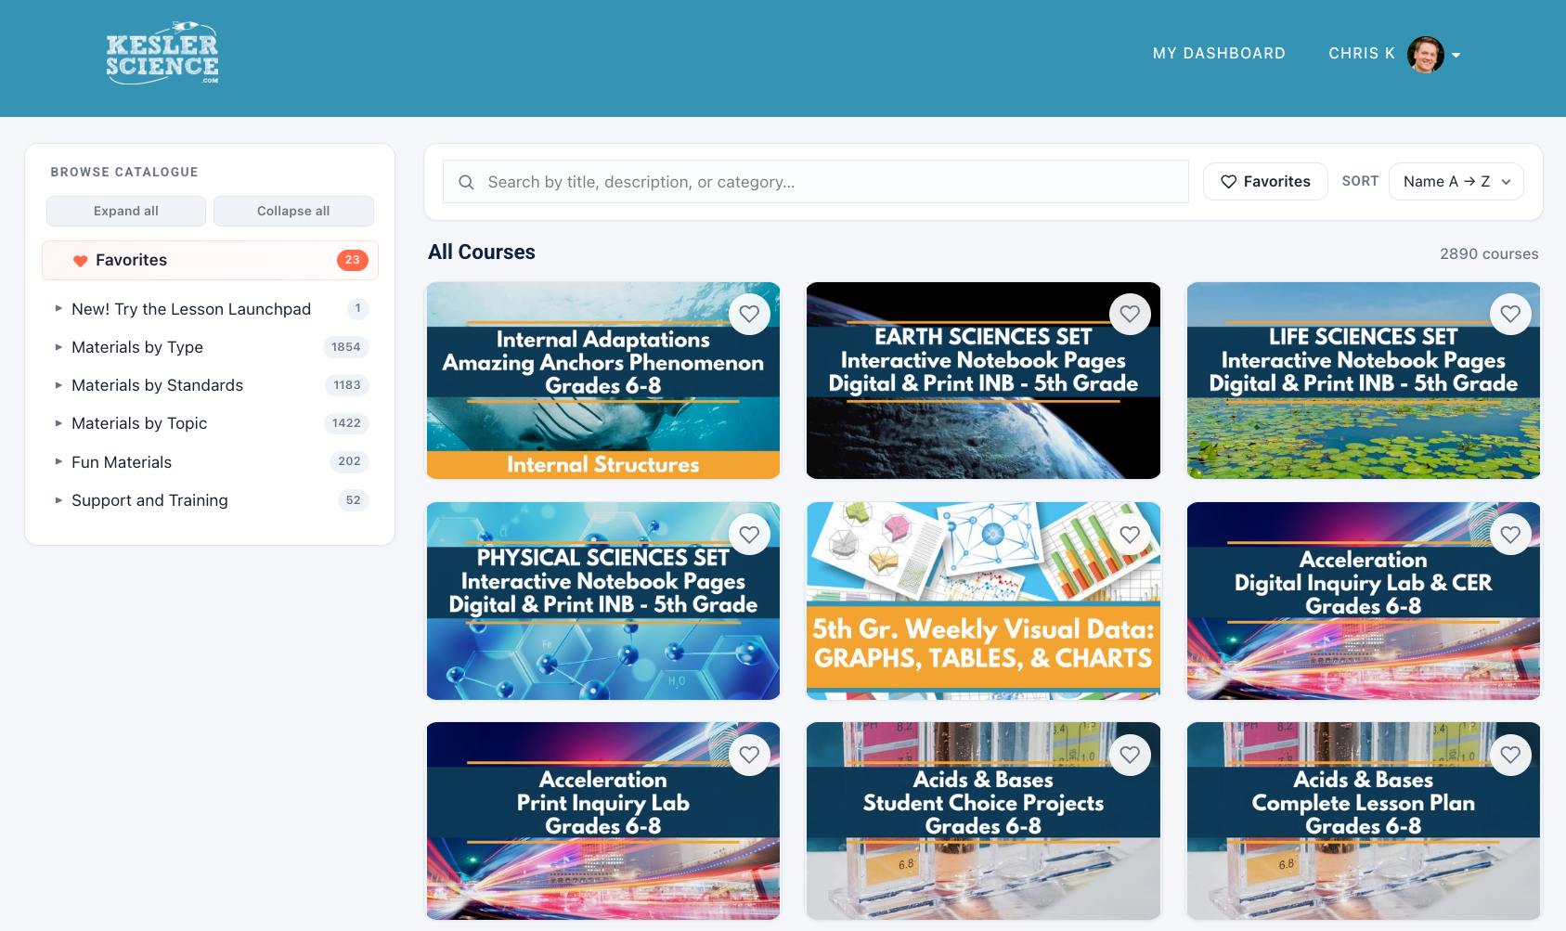The width and height of the screenshot is (1566, 931).
Task: Click the Kesler Science logo
Action: 162,54
